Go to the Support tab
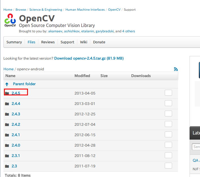This screenshot has height=177, width=200. pos(67,42)
